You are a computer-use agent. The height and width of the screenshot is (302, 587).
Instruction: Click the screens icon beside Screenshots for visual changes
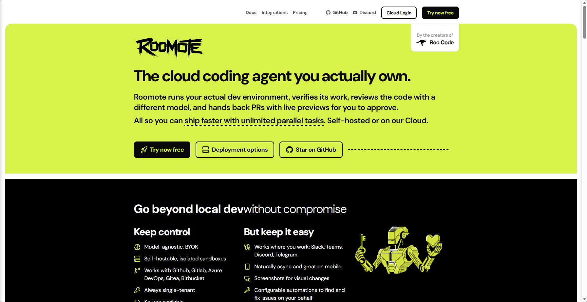coord(247,278)
